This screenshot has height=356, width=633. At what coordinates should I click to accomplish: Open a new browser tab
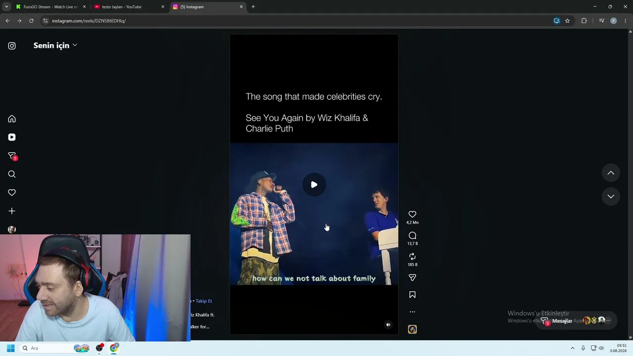click(253, 7)
